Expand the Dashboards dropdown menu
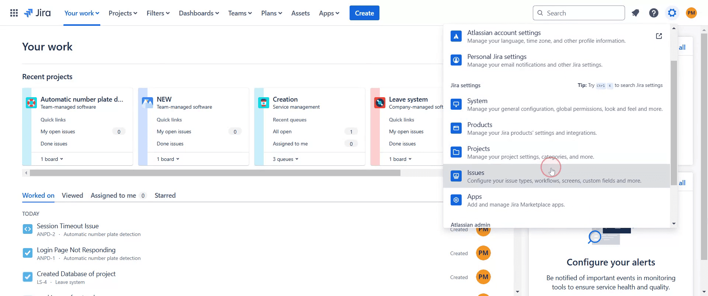This screenshot has width=708, height=296. coord(199,13)
